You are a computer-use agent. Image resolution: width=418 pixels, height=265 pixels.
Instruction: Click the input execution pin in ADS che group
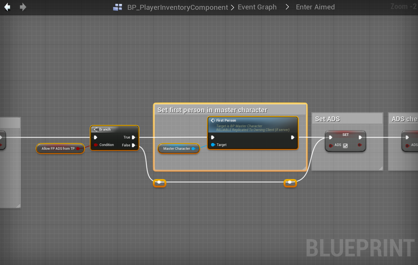(407, 137)
